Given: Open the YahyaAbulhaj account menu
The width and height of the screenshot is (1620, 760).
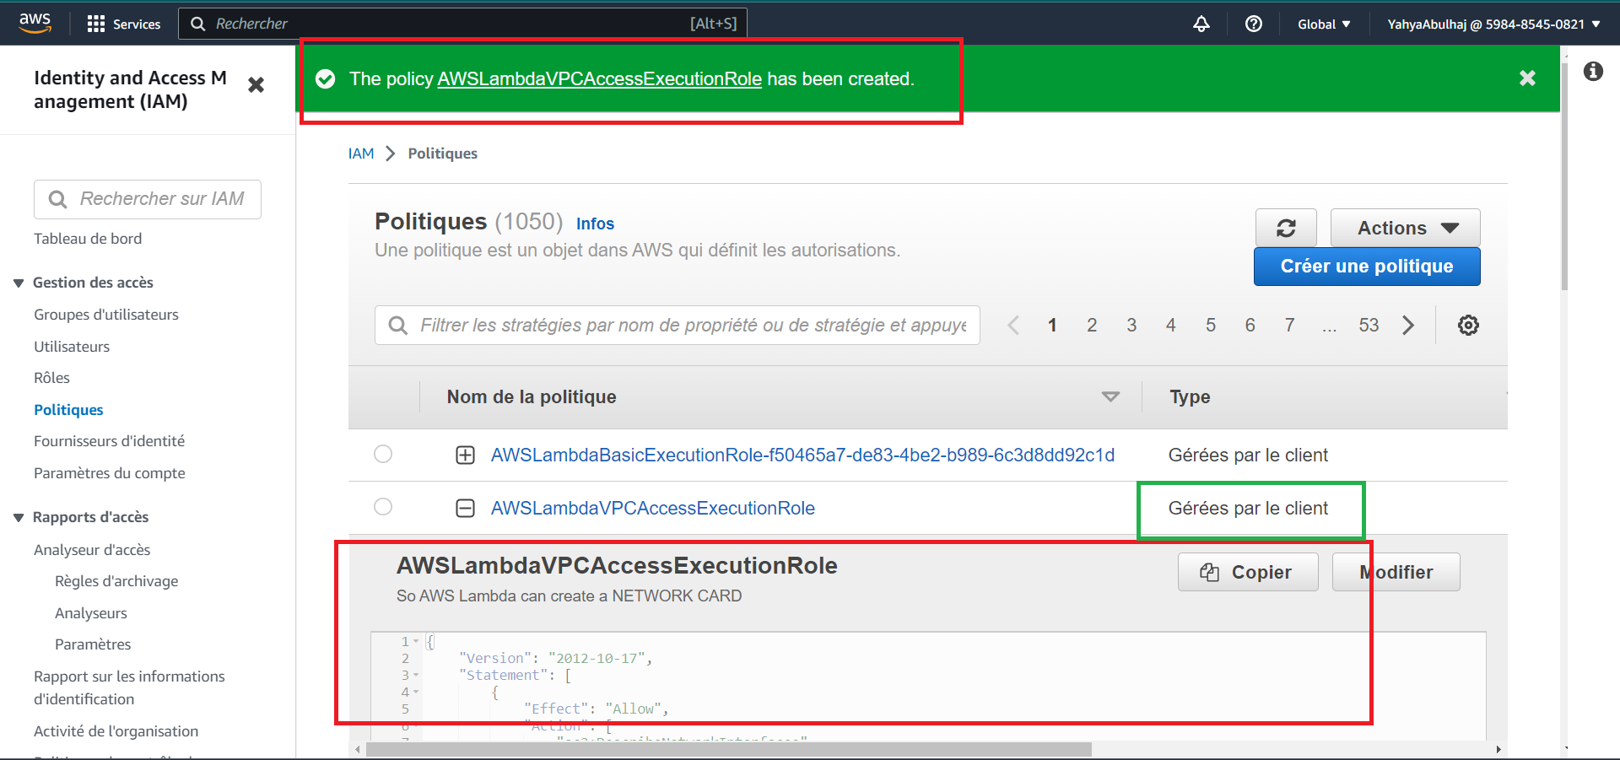Looking at the screenshot, I should (1493, 24).
